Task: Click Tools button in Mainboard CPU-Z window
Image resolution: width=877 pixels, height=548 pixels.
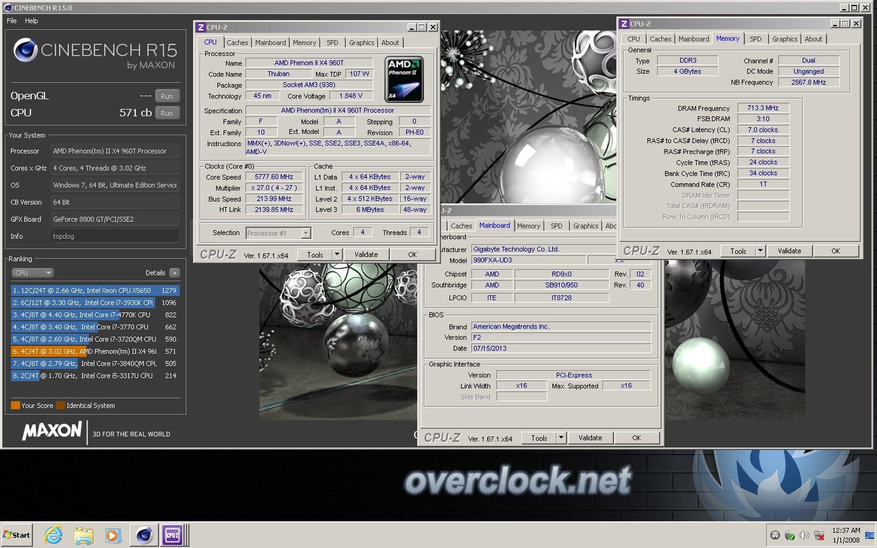Action: pos(539,438)
